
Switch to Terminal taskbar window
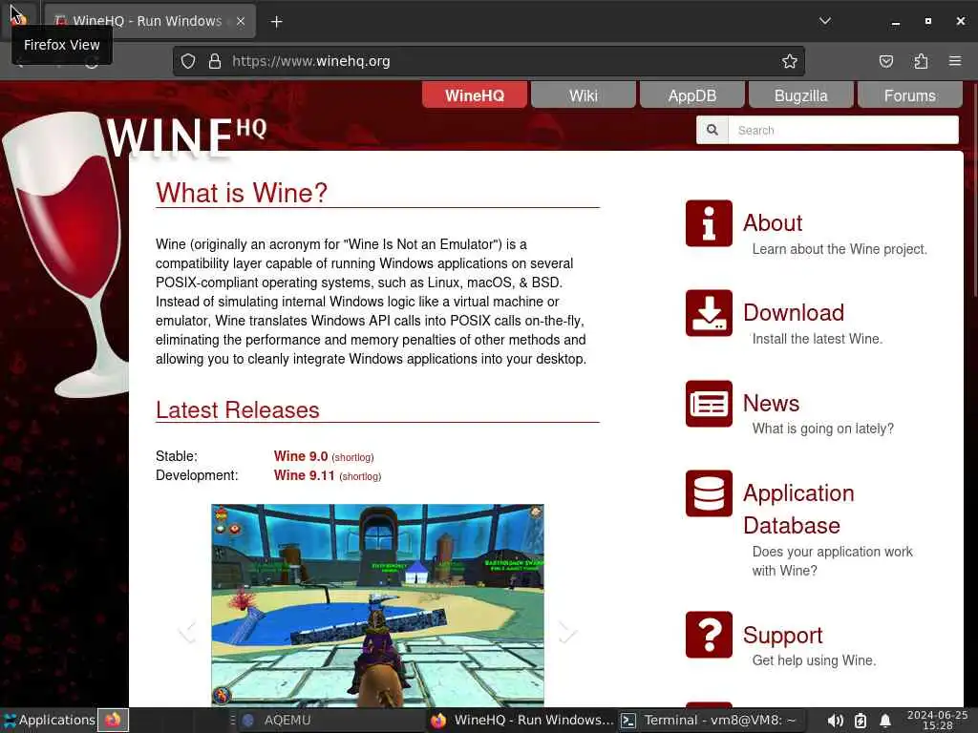pyautogui.click(x=711, y=720)
